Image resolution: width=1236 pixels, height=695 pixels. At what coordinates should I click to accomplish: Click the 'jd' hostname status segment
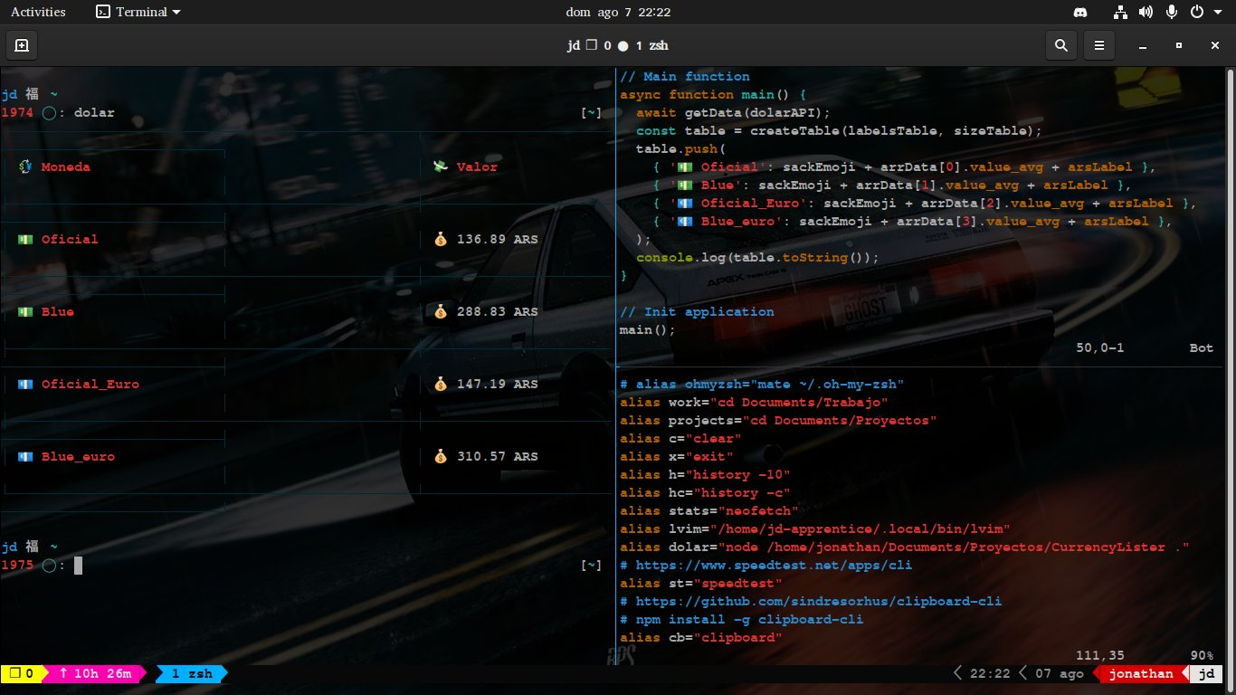coord(1204,673)
